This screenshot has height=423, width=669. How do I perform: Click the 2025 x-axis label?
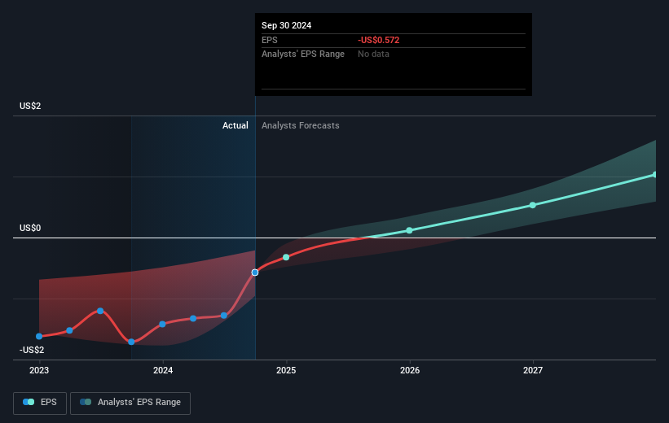286,370
